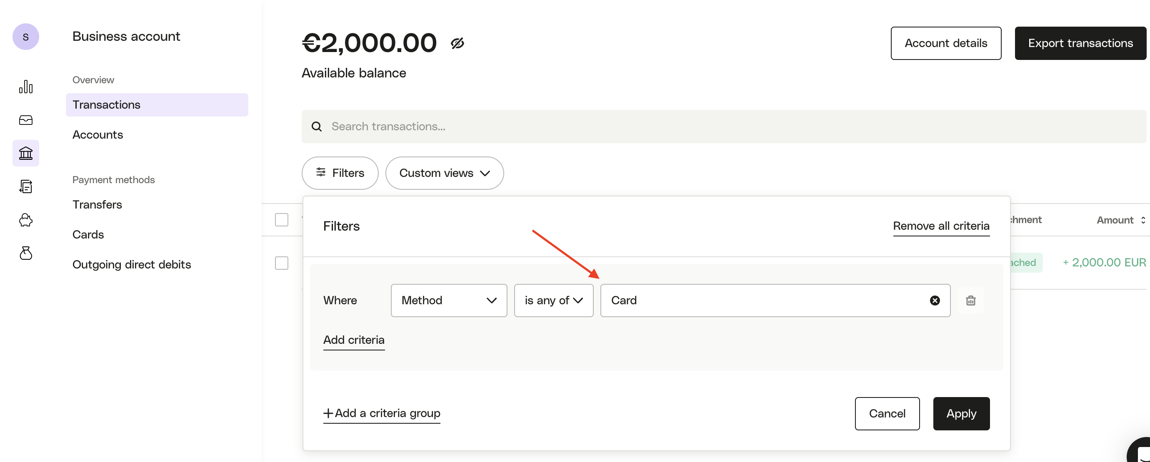Click the Apply button
Image resolution: width=1150 pixels, height=462 pixels.
coord(961,413)
